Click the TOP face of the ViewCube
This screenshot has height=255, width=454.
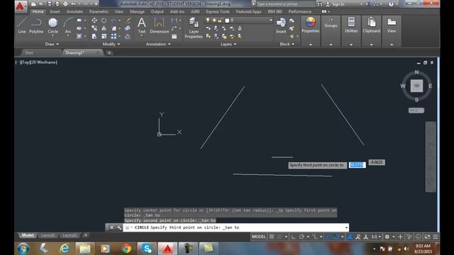[x=416, y=86]
